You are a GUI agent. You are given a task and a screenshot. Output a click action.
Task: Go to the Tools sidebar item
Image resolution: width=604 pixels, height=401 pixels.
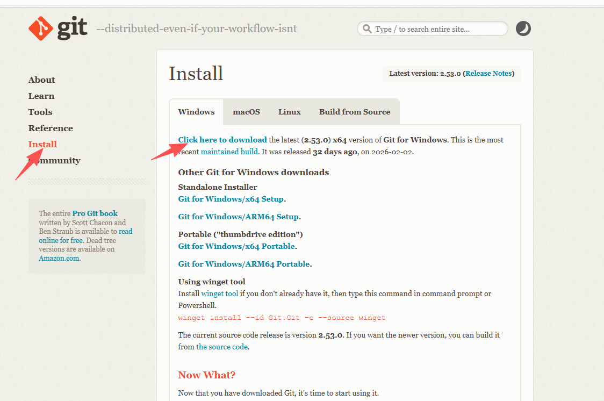pyautogui.click(x=40, y=112)
